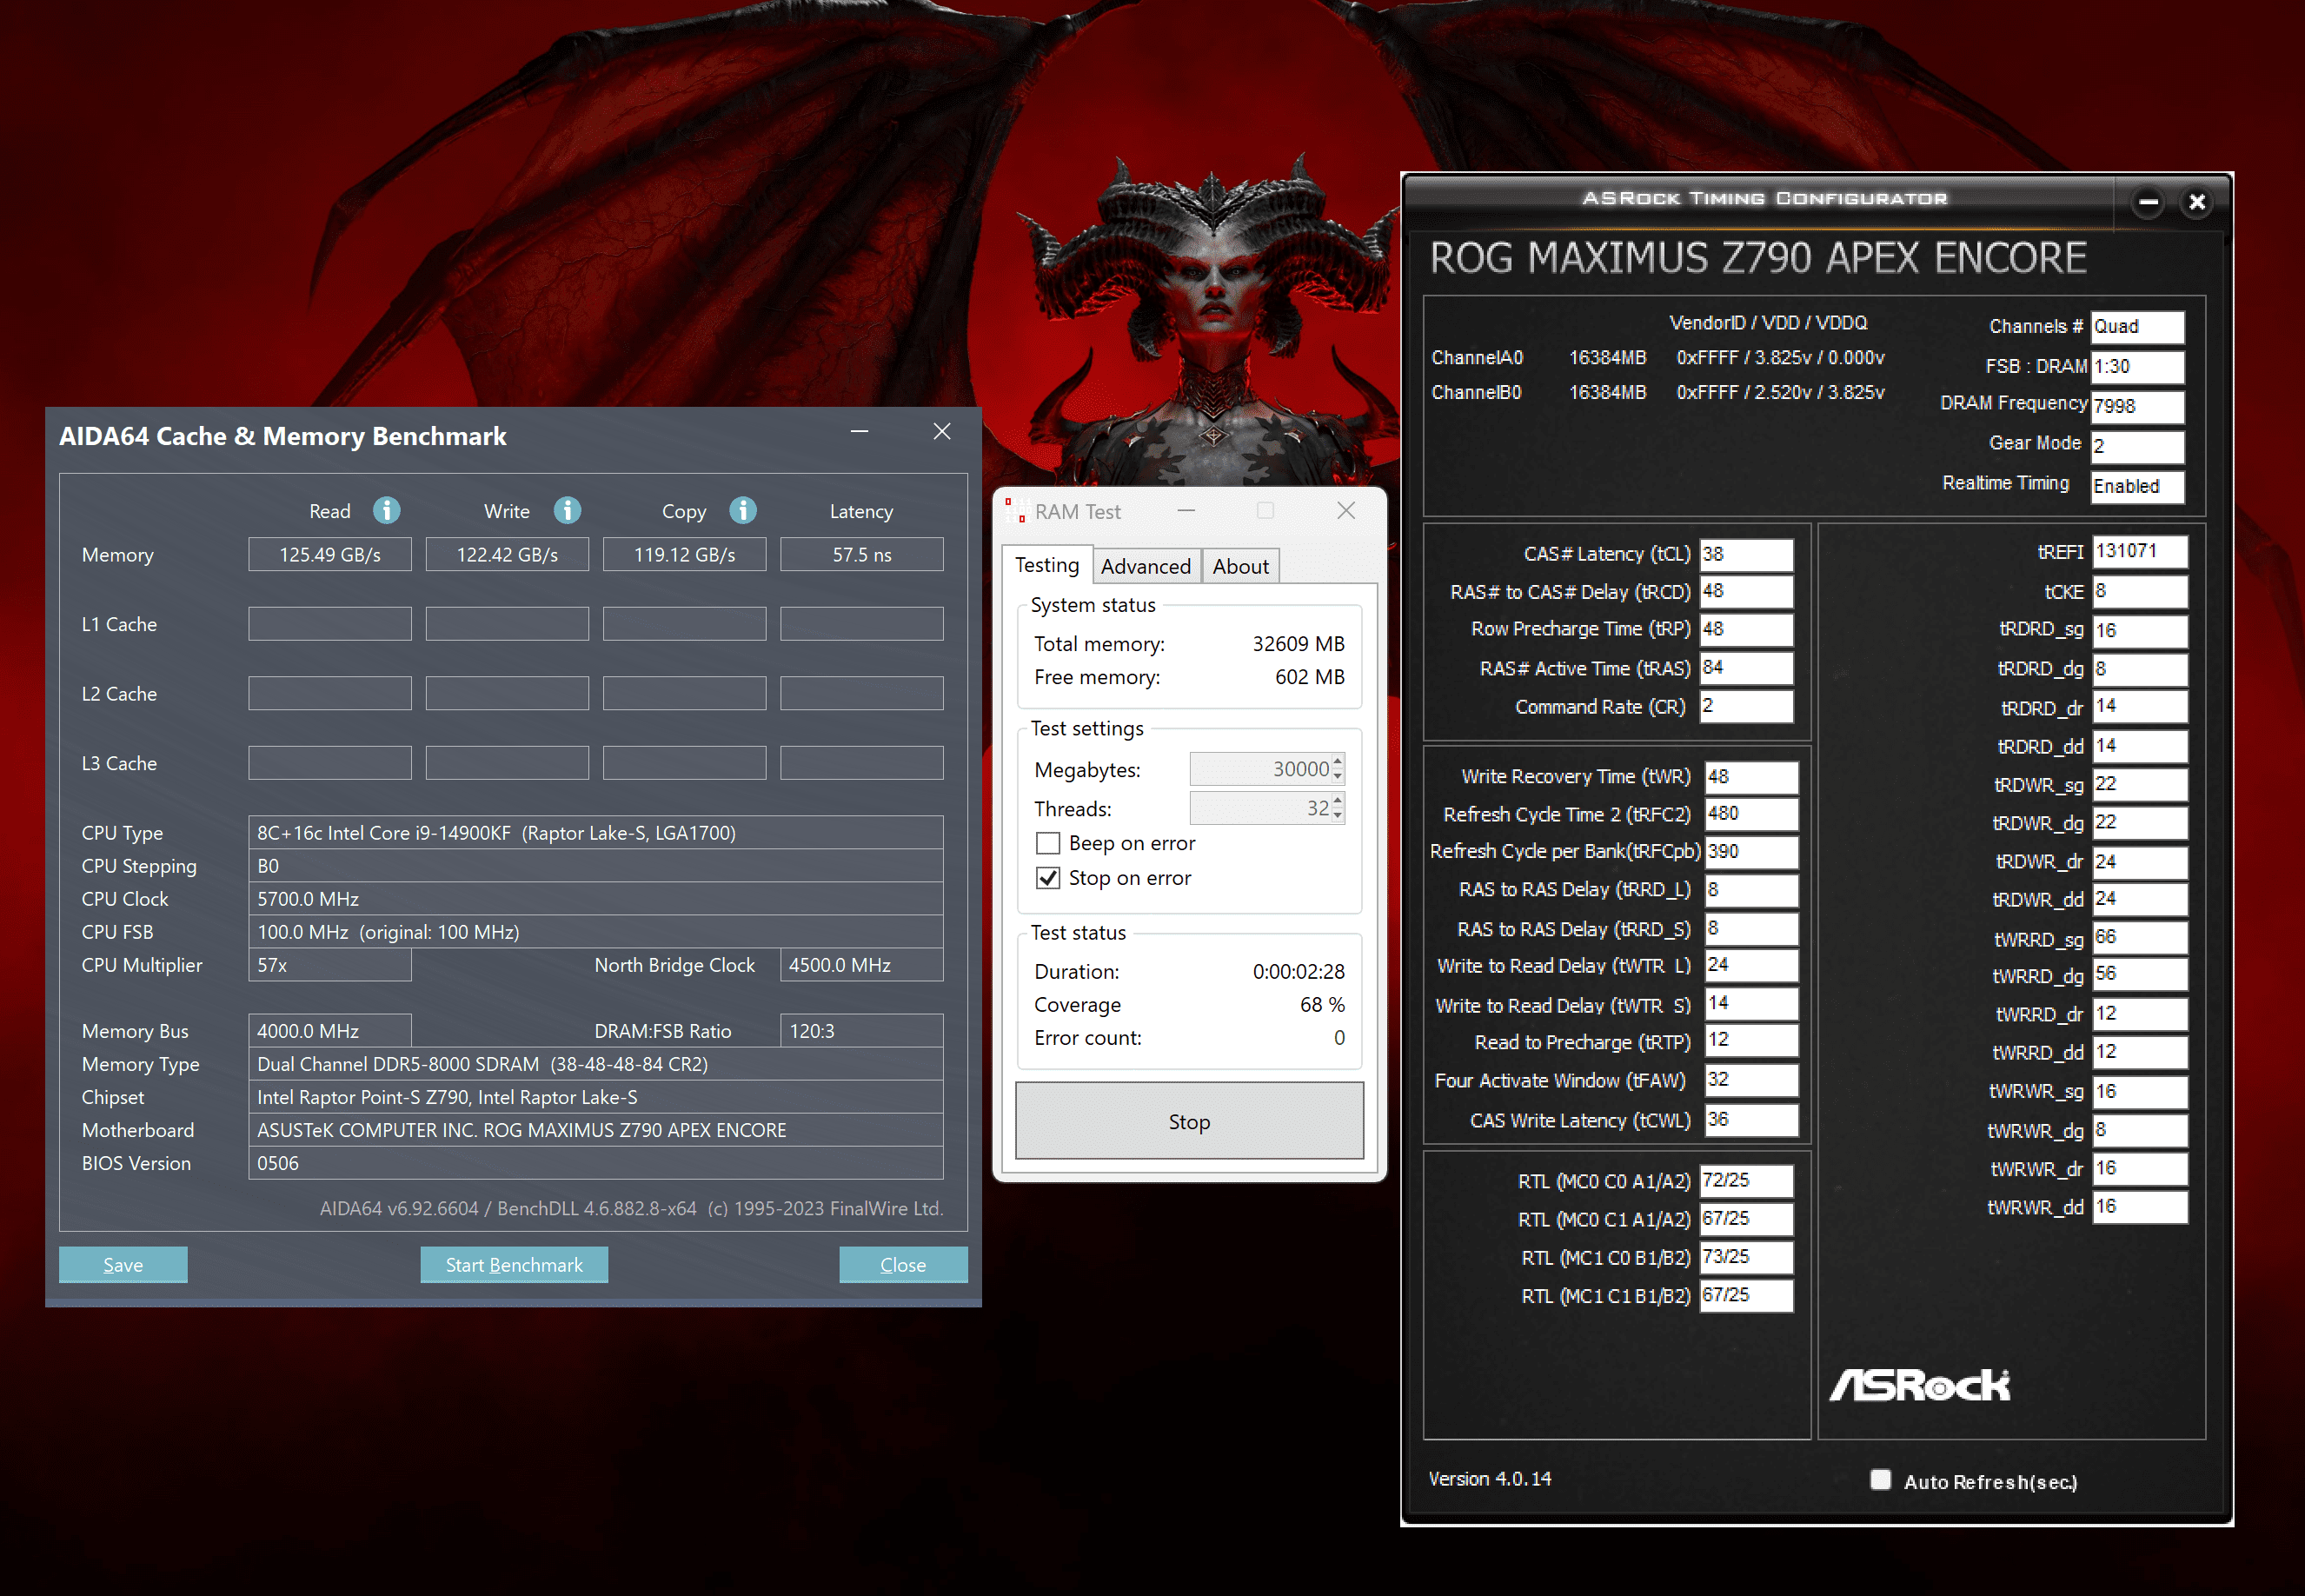Click the Memory Read value 125.49 GB/s

point(330,555)
